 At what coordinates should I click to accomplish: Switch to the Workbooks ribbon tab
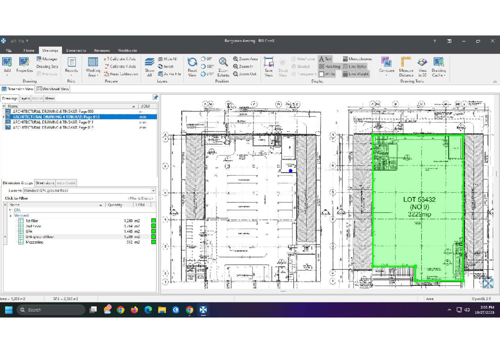click(x=127, y=50)
